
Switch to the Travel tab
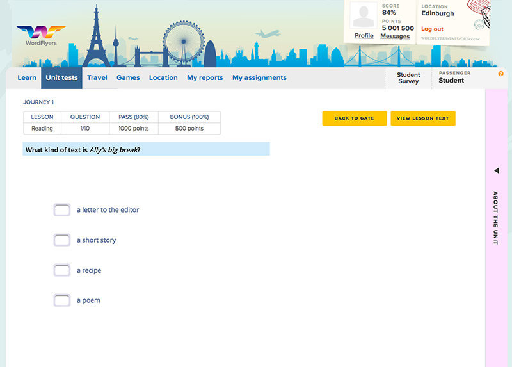97,78
